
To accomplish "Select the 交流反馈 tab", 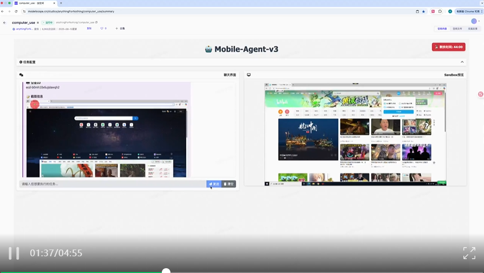I will (x=472, y=29).
